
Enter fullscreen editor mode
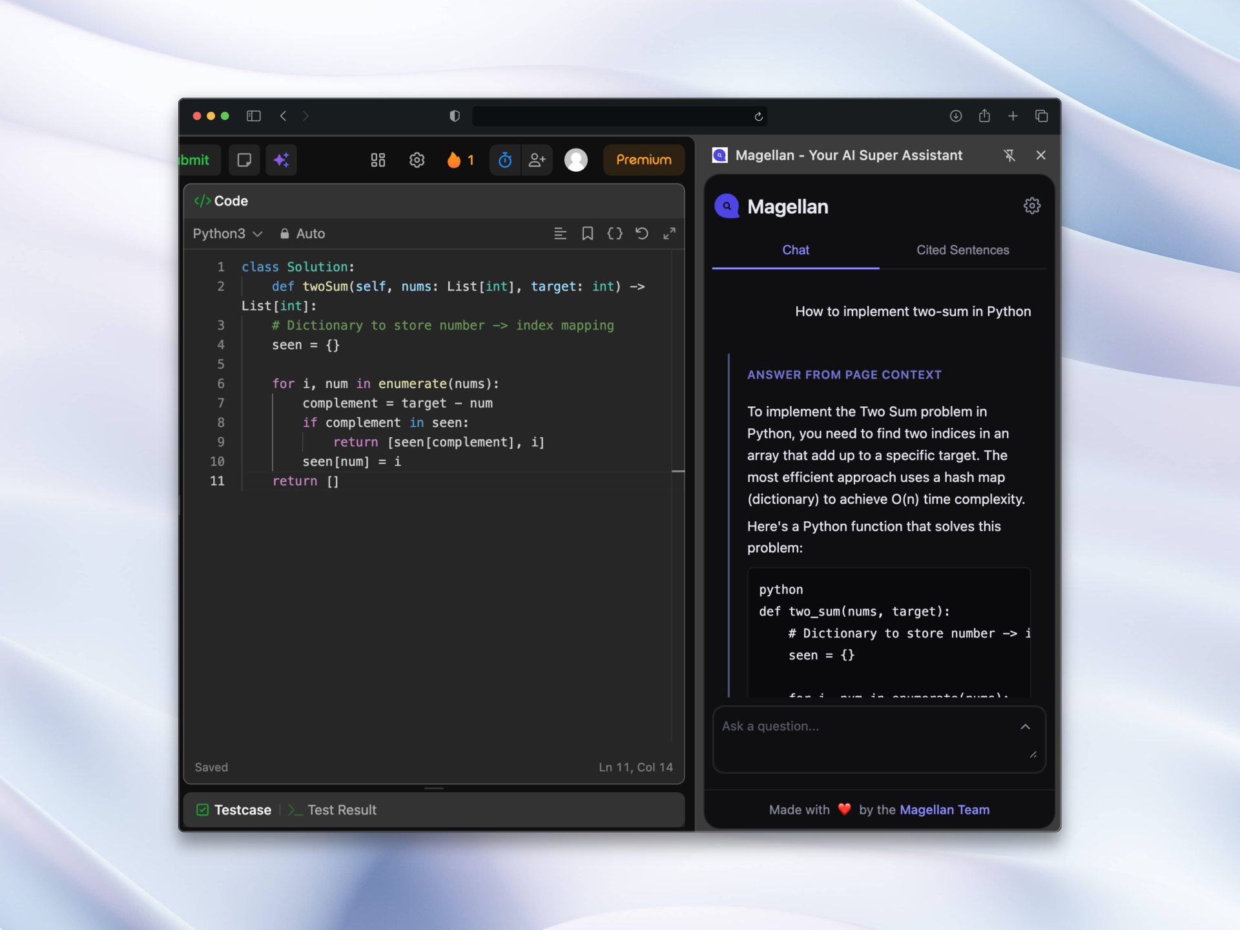coord(669,233)
